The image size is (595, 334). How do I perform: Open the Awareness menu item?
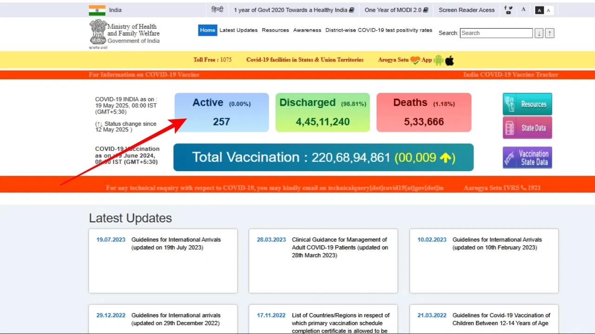click(x=307, y=30)
